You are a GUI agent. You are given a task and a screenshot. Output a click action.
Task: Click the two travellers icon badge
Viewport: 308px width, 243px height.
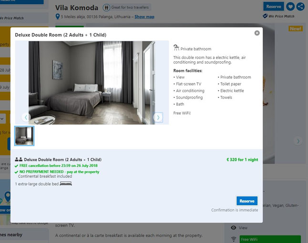[x=106, y=8]
